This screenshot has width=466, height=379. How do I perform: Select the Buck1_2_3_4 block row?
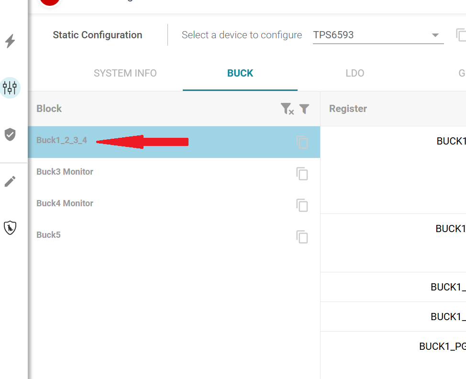pos(174,142)
